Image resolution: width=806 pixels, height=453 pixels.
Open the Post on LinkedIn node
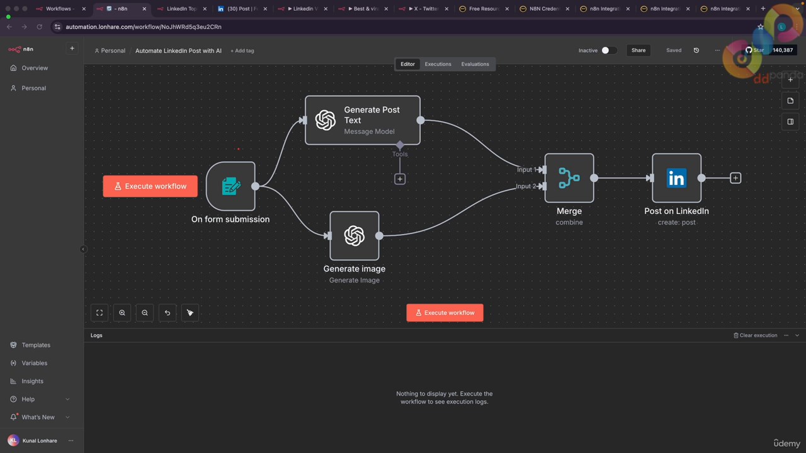coord(677,178)
